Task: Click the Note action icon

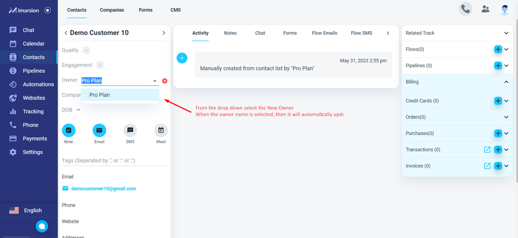Action: coord(69,130)
